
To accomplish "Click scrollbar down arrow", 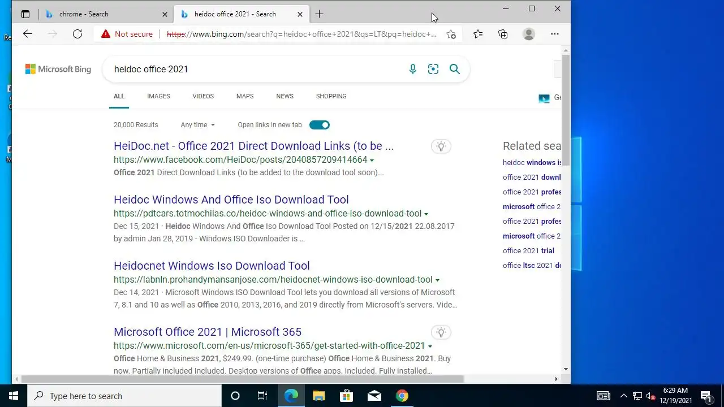I will tap(566, 369).
